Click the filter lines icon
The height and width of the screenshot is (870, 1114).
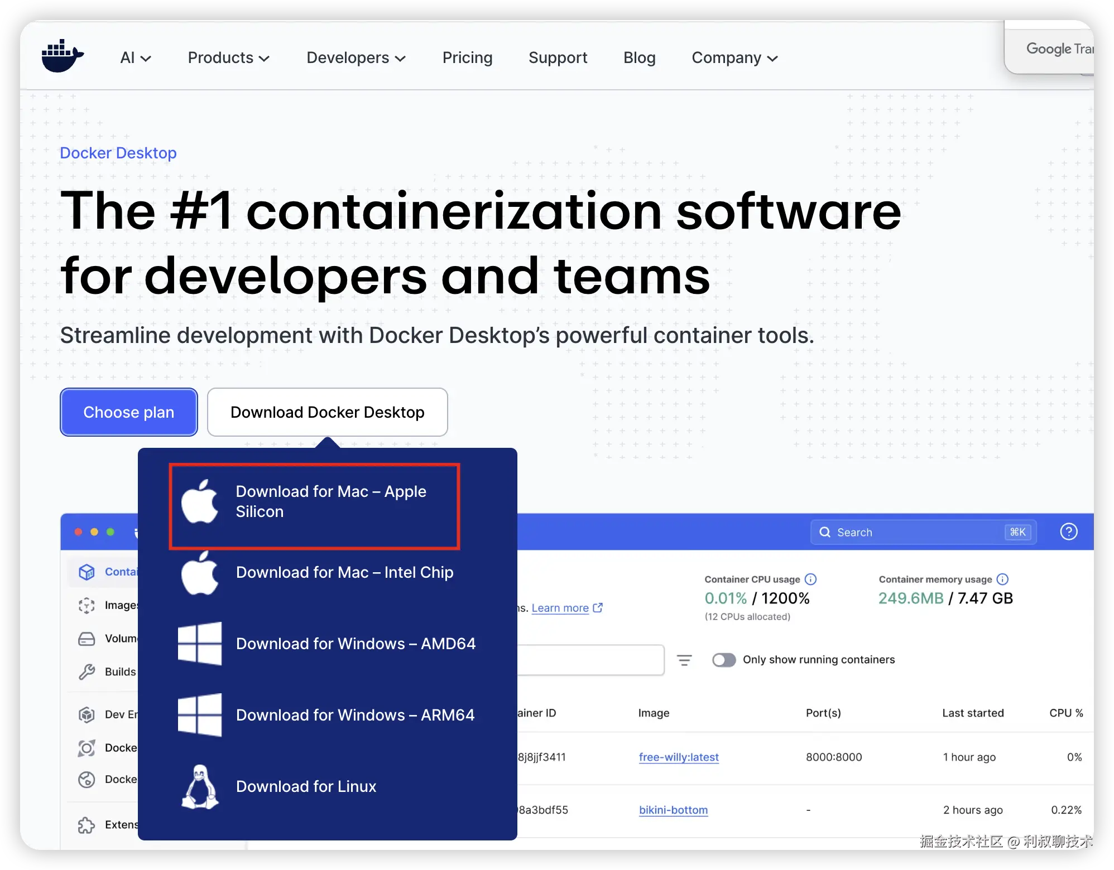684,660
